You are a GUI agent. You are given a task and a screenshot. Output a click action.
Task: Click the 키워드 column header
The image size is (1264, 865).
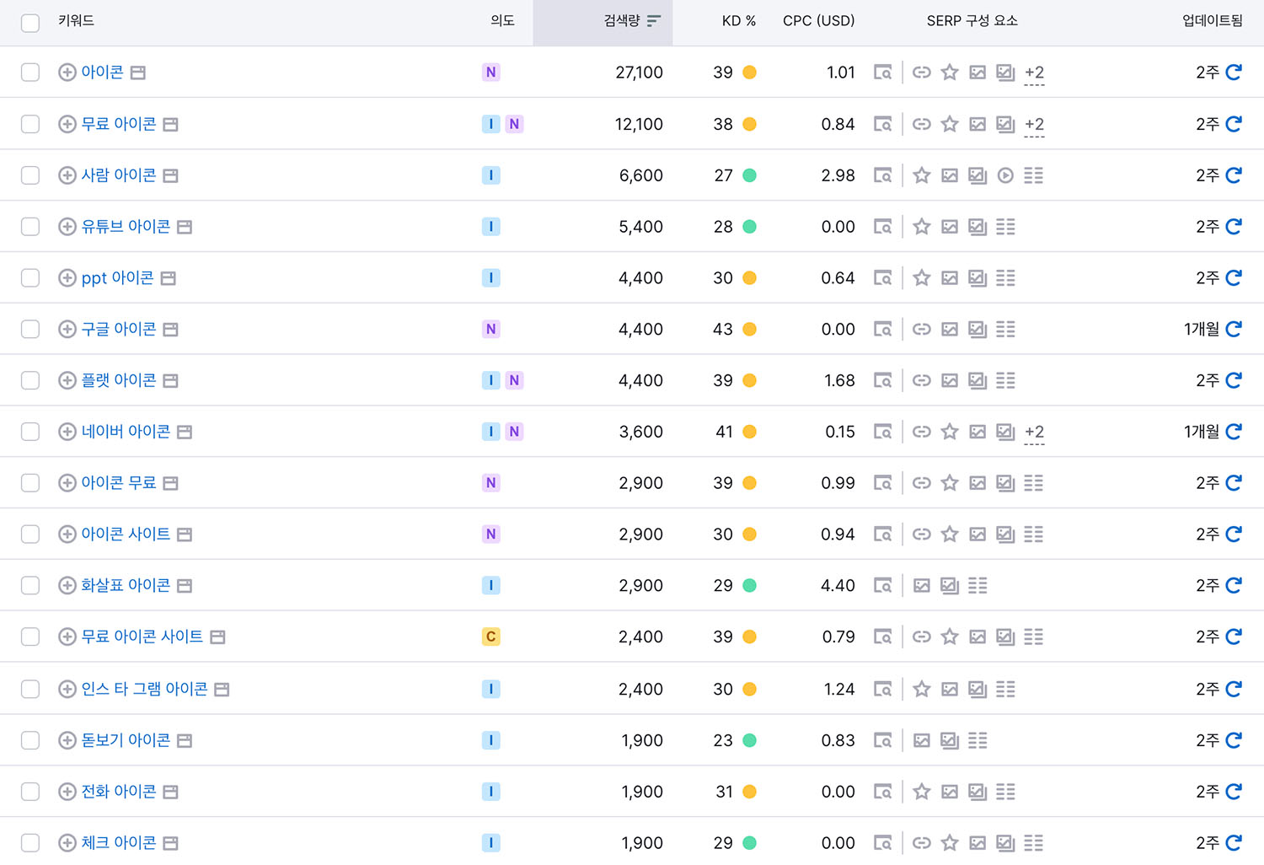coord(76,21)
